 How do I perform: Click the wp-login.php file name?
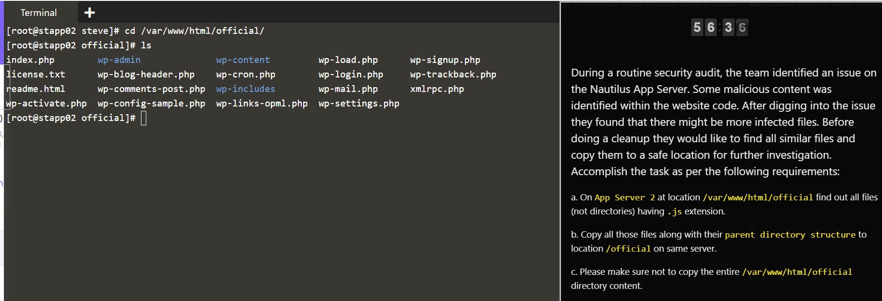[351, 75]
